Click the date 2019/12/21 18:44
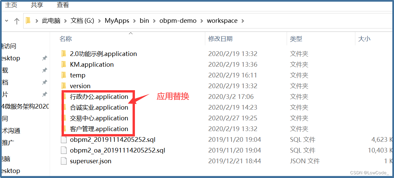The image size is (394, 178). pyautogui.click(x=235, y=161)
